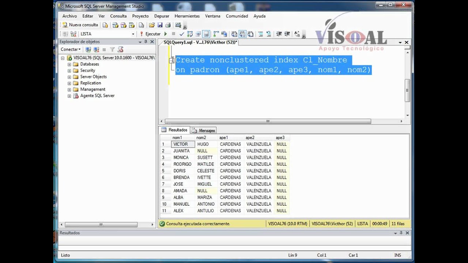
Task: Switch results to grid
Action: point(242,34)
